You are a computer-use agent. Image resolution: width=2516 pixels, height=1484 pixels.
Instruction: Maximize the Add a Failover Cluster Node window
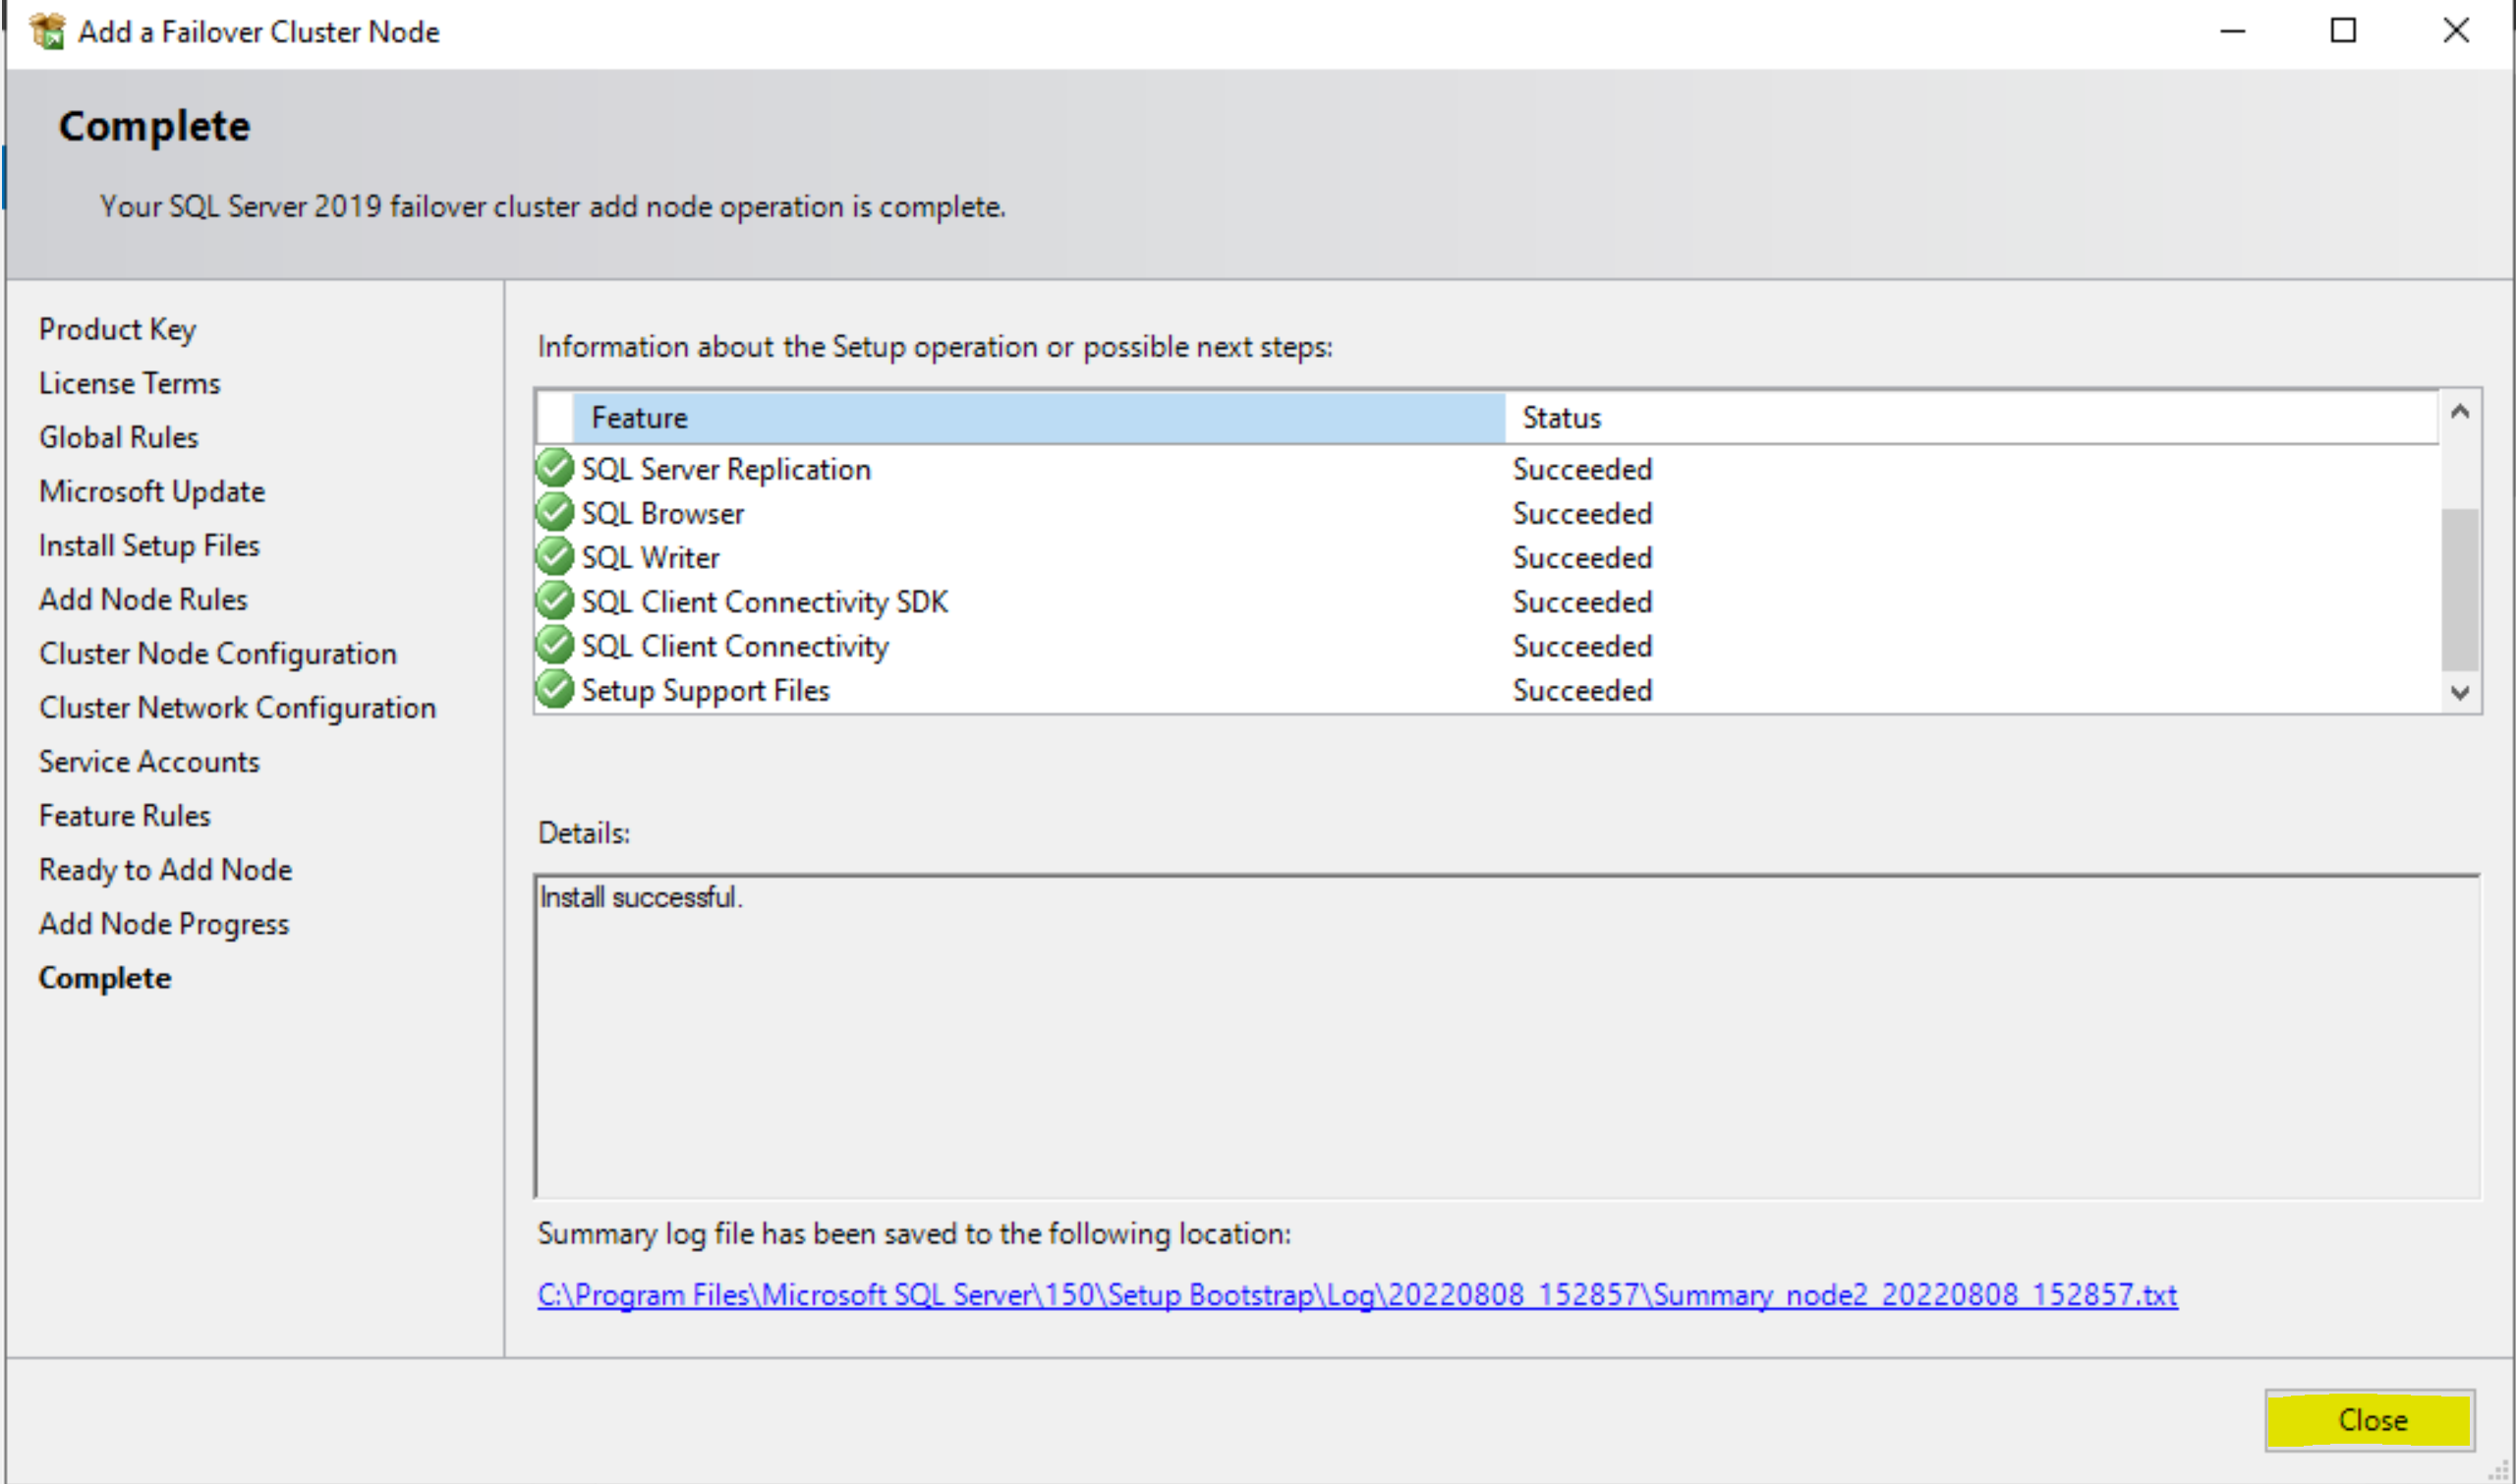(x=2343, y=31)
